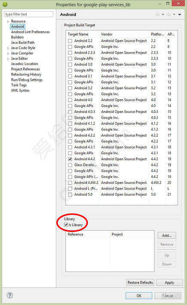Open the forward history dropdown arrow
187x305 pixels.
[x=174, y=15]
